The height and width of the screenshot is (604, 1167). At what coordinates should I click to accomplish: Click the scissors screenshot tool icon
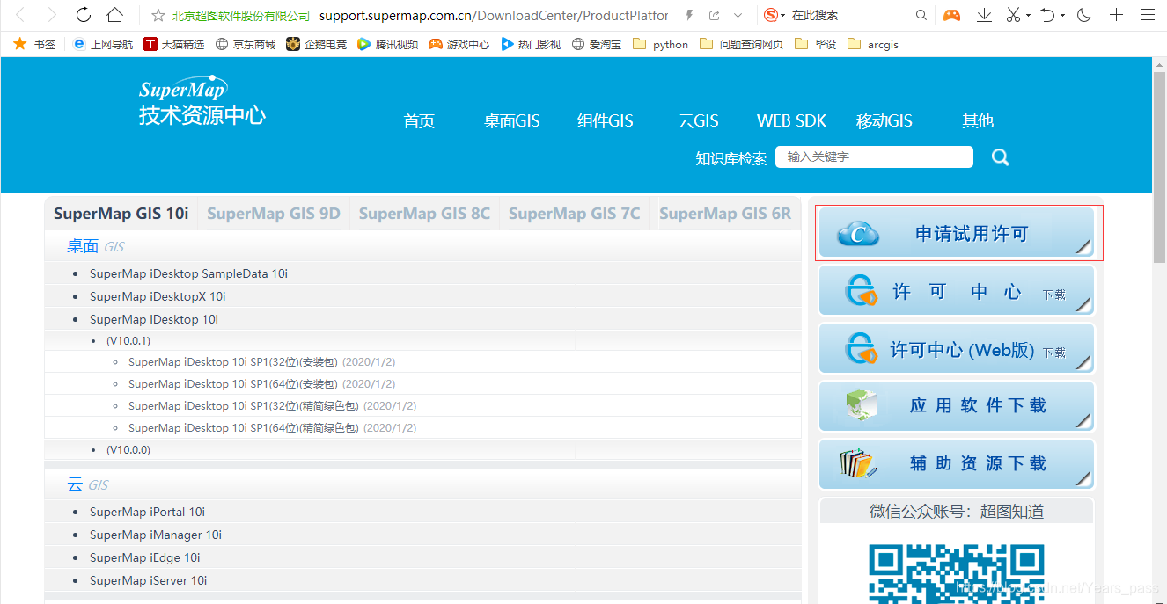[1014, 15]
